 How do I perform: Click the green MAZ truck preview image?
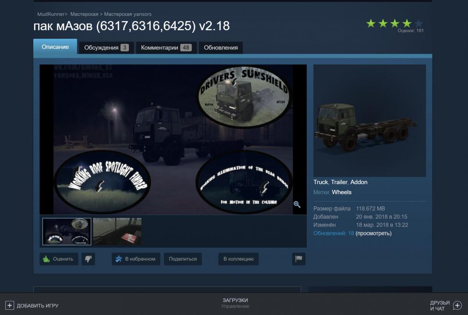tap(369, 121)
